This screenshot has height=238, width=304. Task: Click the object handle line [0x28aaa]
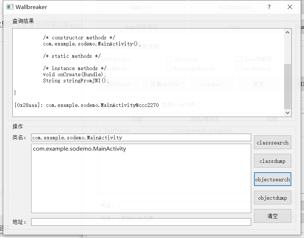click(86, 105)
